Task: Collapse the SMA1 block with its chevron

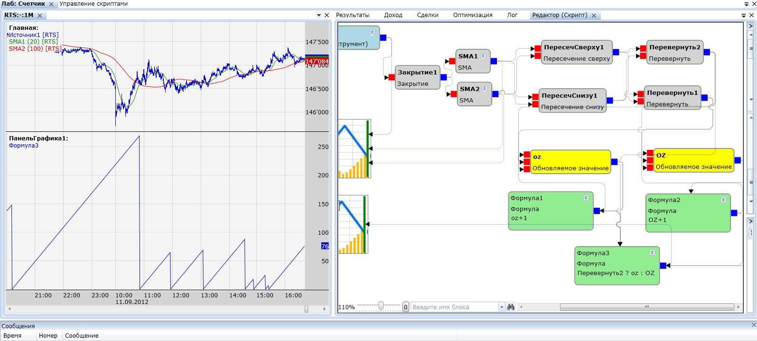Action: [x=483, y=55]
